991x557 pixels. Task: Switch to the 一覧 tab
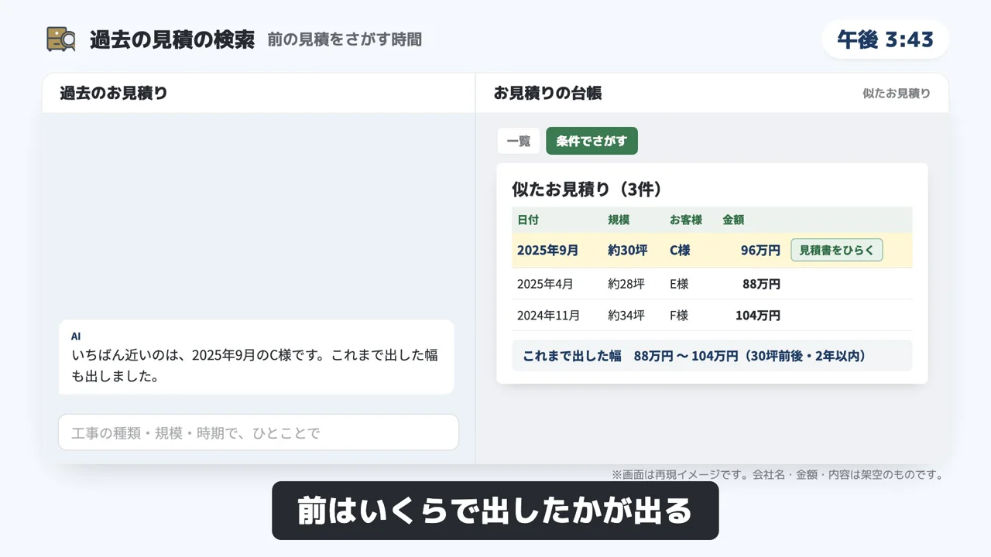(x=519, y=141)
